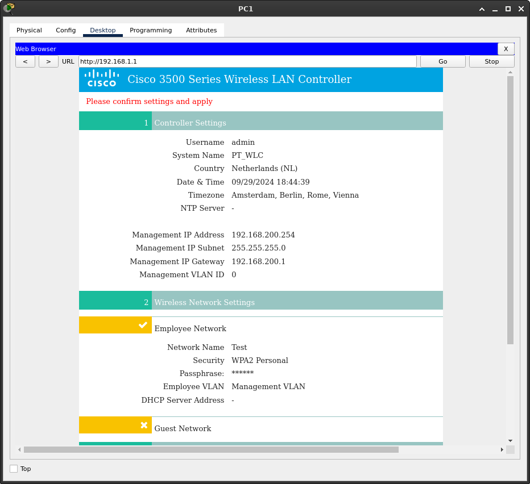Open the Config tab
This screenshot has height=484, width=530.
coord(65,30)
